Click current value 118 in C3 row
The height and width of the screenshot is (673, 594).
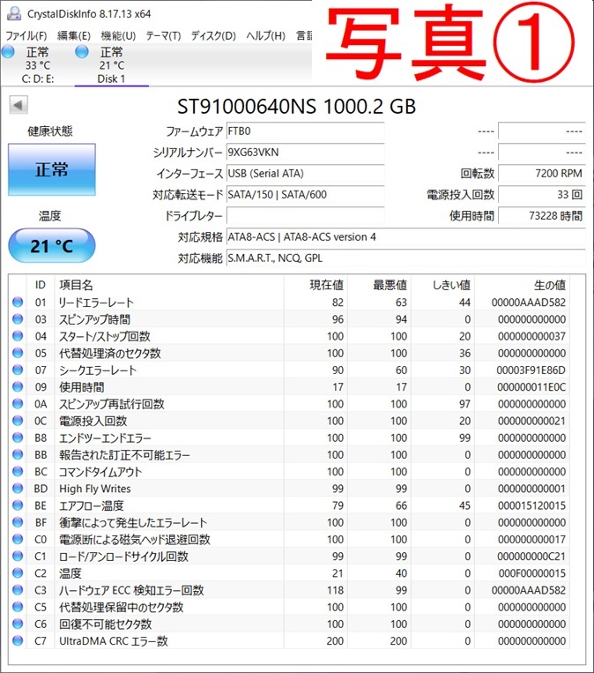tap(335, 590)
